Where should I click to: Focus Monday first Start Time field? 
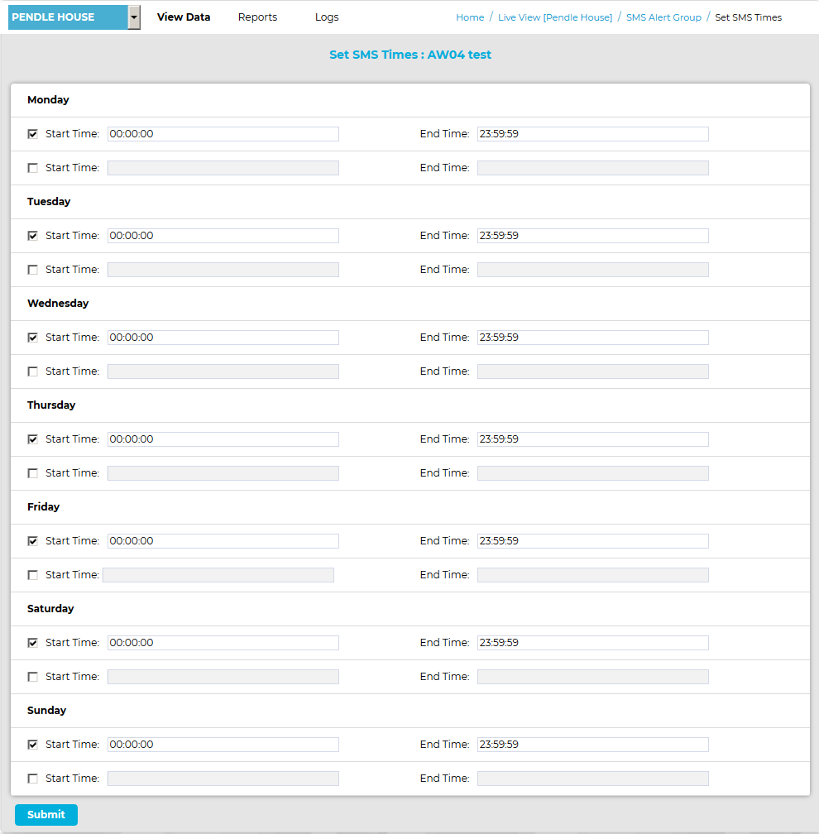223,134
